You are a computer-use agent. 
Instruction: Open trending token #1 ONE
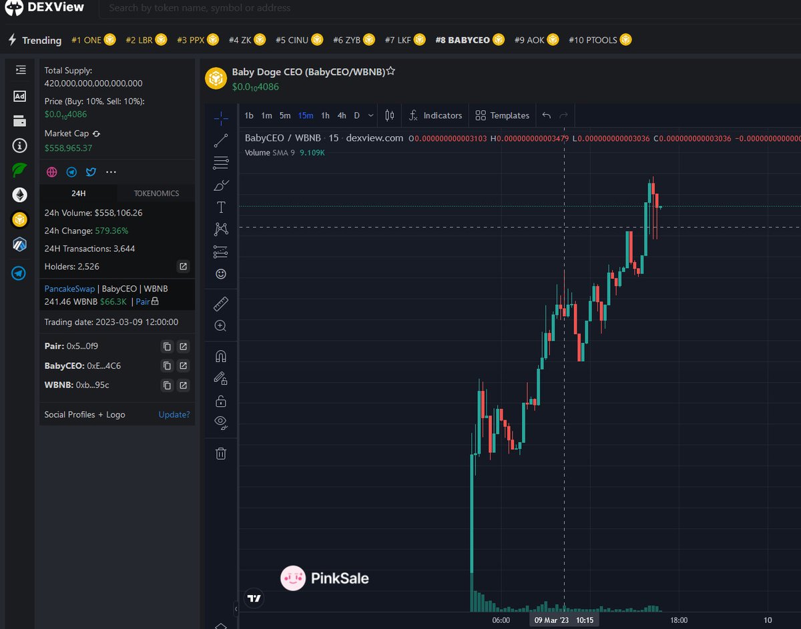point(93,40)
